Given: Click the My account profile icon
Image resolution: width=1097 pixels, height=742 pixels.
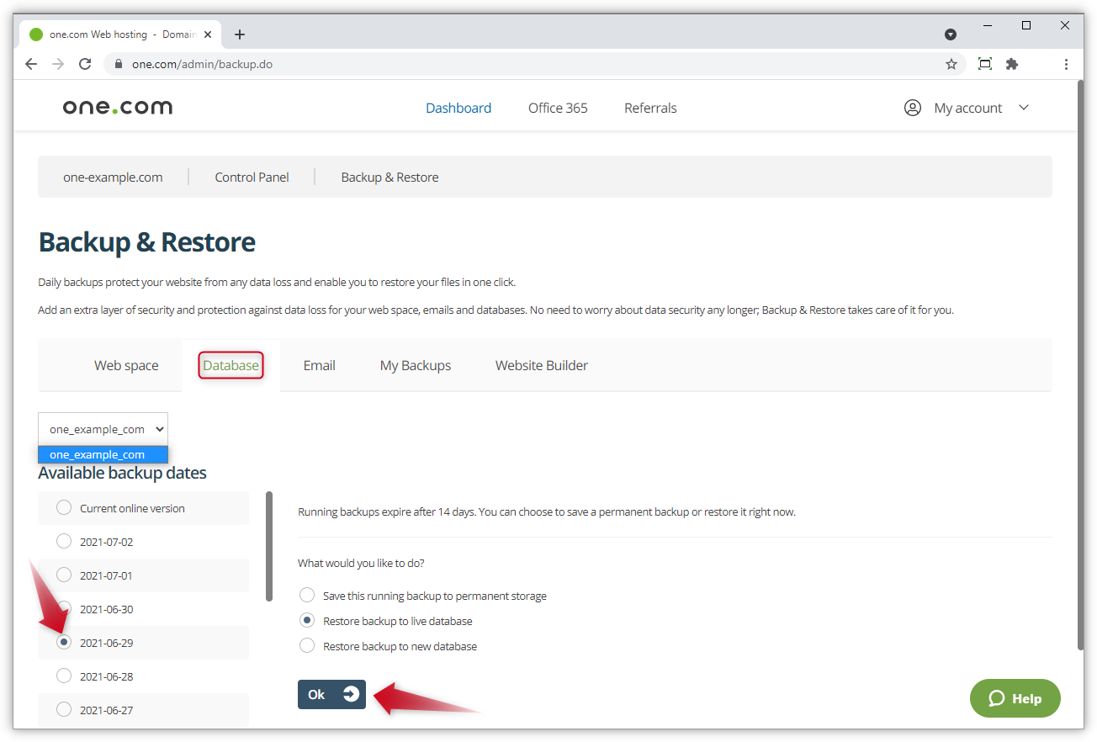Looking at the screenshot, I should point(912,107).
